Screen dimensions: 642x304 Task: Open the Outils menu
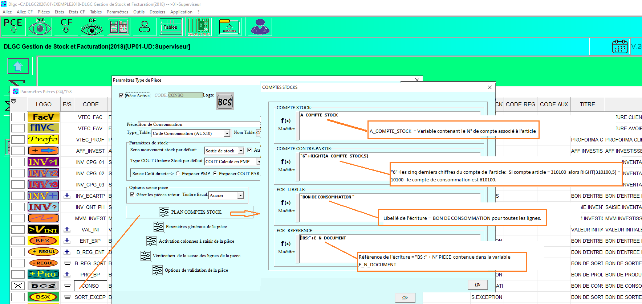[x=139, y=12]
